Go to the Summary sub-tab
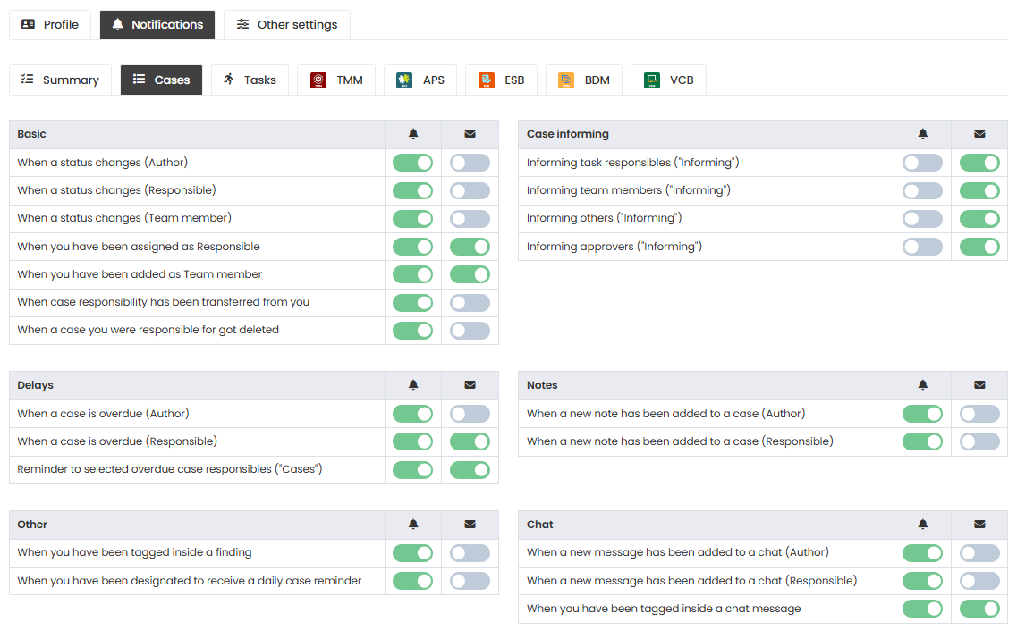The image size is (1017, 639). click(60, 80)
